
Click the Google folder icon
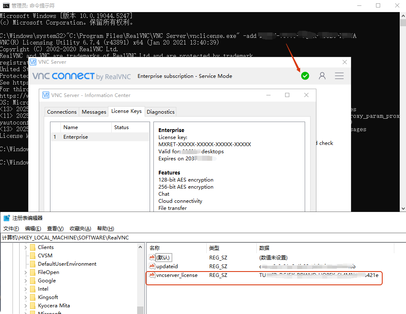point(33,281)
